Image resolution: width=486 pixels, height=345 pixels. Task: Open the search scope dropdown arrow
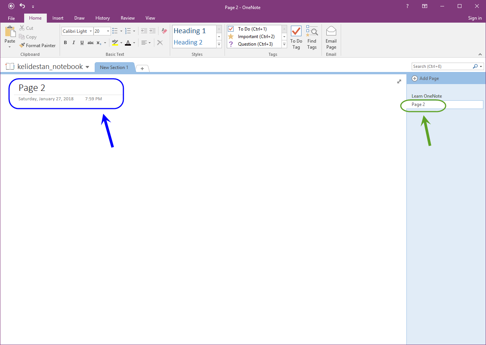pyautogui.click(x=481, y=66)
